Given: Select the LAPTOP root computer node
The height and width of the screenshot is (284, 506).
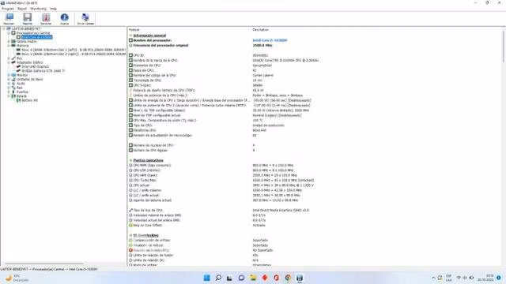Looking at the screenshot, I should pos(26,29).
